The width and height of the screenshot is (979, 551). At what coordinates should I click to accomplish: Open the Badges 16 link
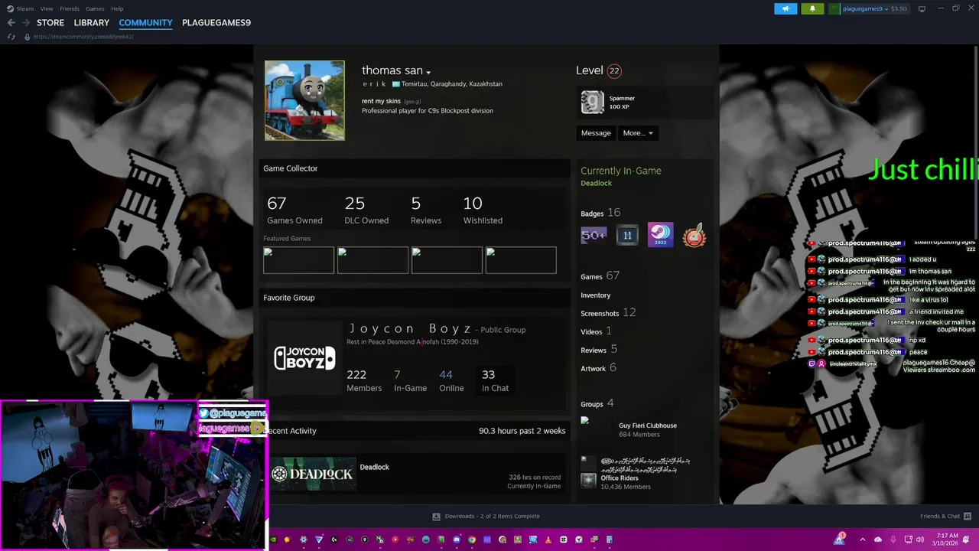pos(600,213)
